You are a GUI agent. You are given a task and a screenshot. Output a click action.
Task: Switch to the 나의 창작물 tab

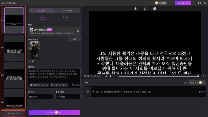(x=67, y=11)
